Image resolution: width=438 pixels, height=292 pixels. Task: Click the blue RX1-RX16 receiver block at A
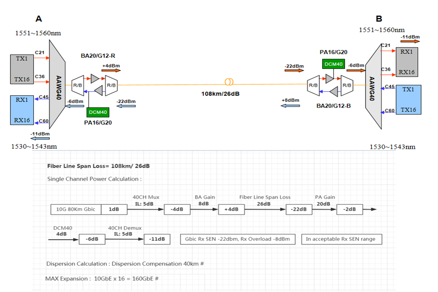click(x=22, y=109)
